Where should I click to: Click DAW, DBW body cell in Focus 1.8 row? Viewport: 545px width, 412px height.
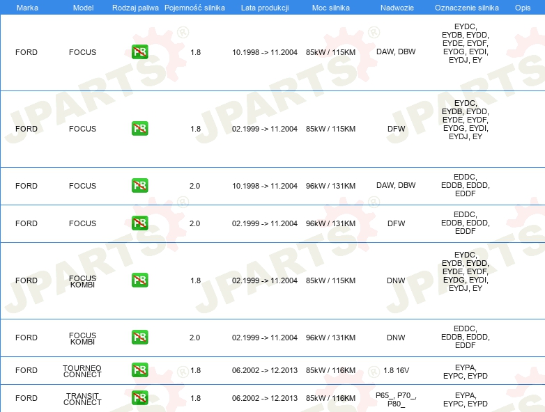pyautogui.click(x=396, y=51)
